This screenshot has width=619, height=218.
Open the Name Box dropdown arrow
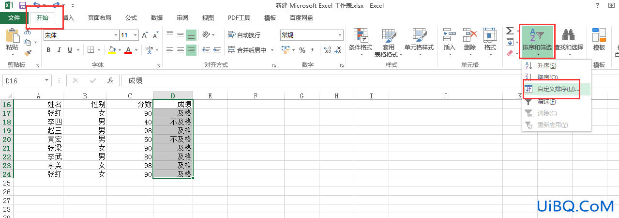point(47,81)
